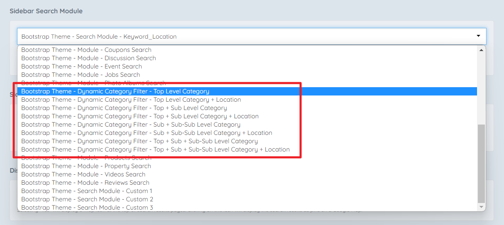This screenshot has width=504, height=225.
Task: Select Sub + Sub-Sub Level Category option
Action: coord(247,125)
